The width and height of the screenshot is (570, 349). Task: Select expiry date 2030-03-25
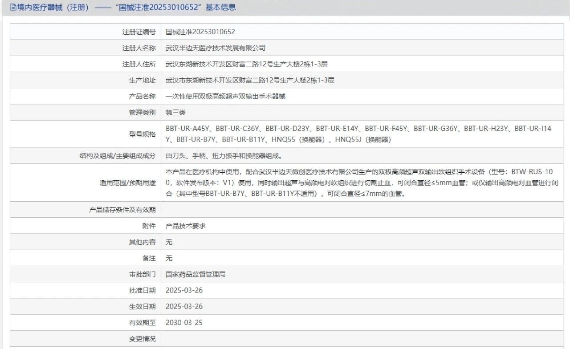(184, 323)
